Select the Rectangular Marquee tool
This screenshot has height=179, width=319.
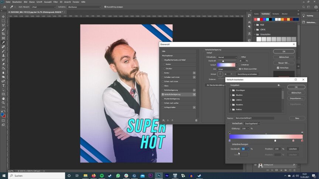coord(3,21)
